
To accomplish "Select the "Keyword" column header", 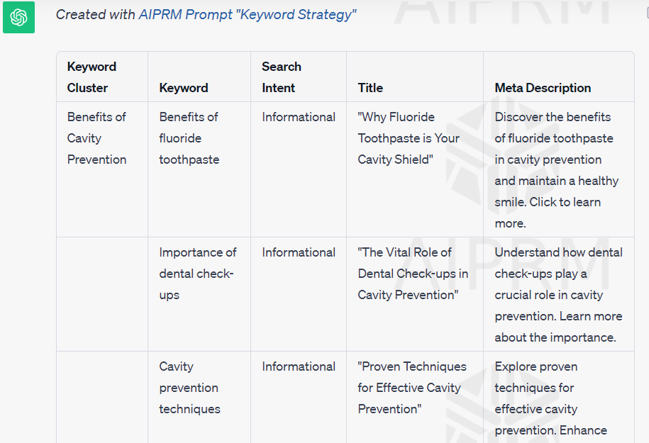I will [184, 88].
